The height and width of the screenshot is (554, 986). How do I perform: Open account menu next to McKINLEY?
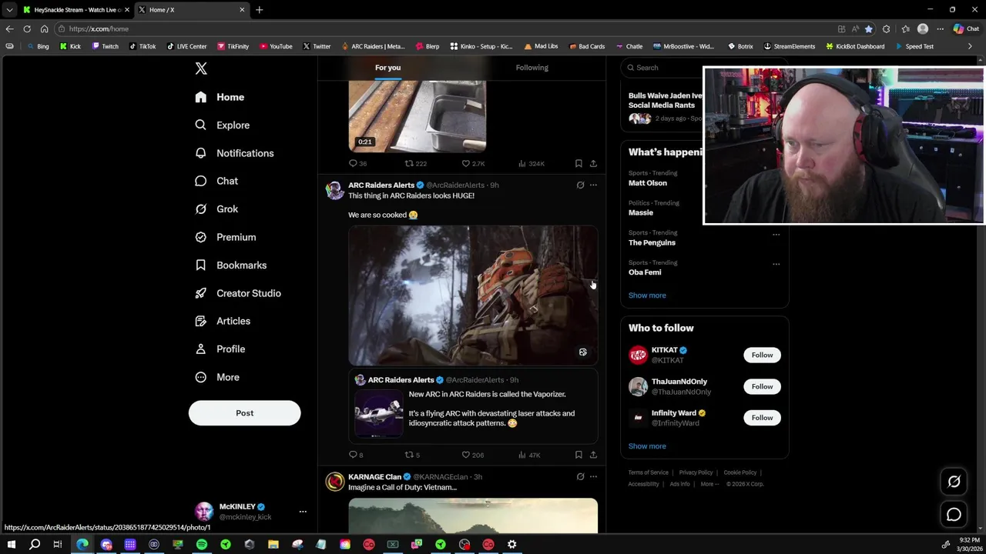[303, 512]
